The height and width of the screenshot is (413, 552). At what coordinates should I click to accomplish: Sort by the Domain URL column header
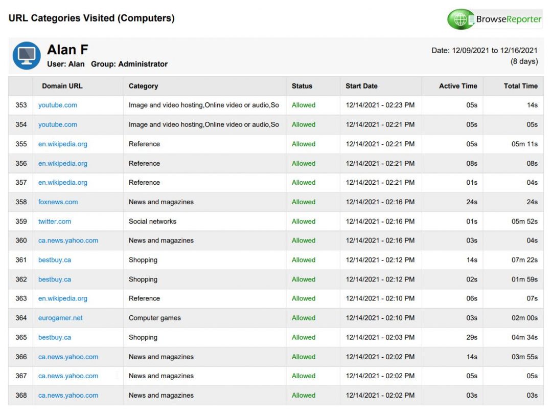[x=61, y=86]
